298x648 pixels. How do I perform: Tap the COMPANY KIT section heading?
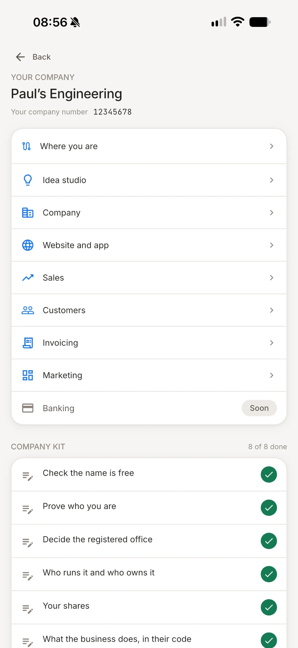(38, 446)
